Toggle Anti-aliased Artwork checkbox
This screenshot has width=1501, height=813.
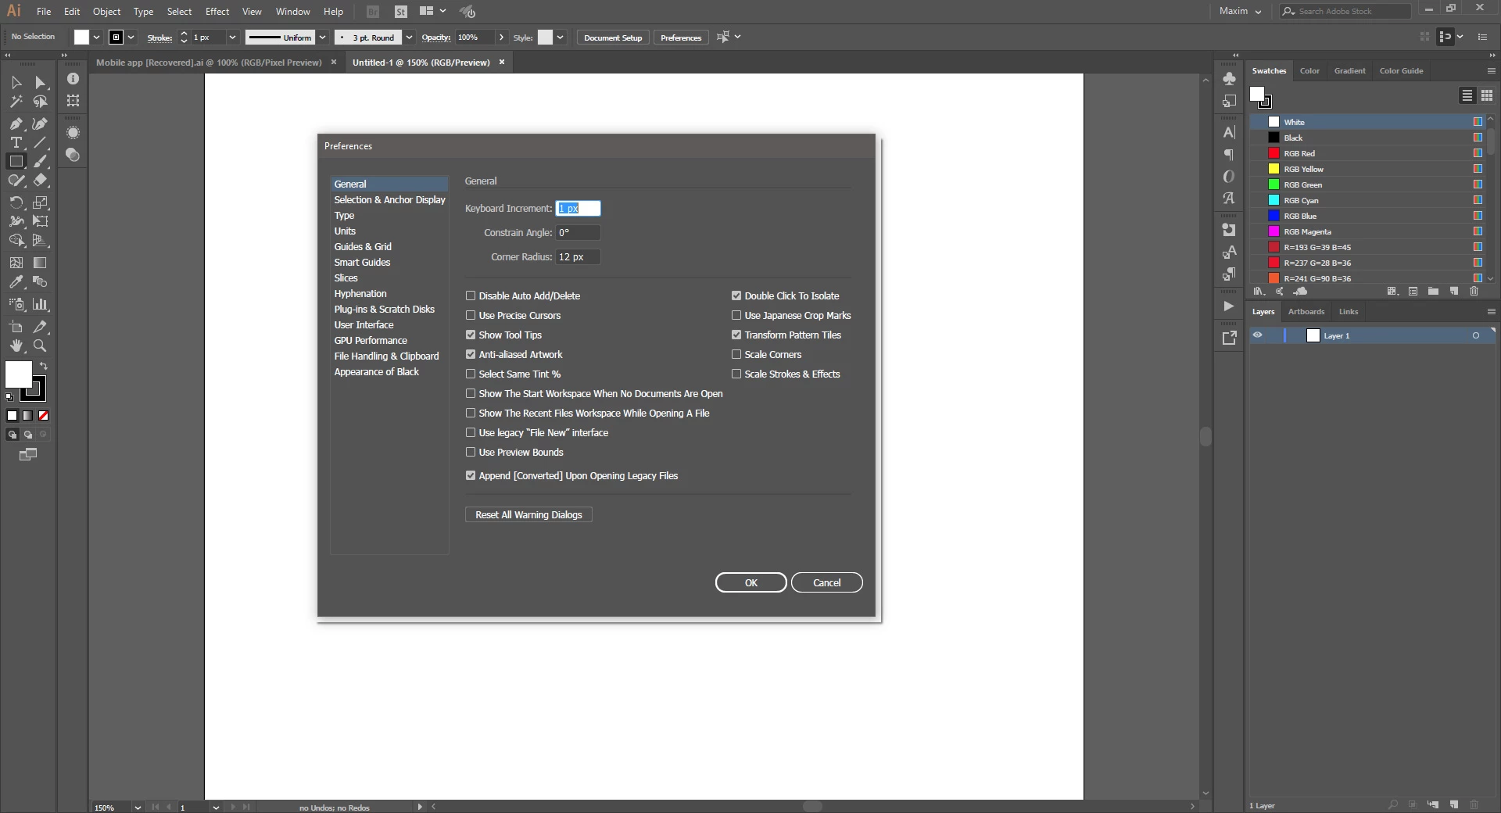coord(471,355)
